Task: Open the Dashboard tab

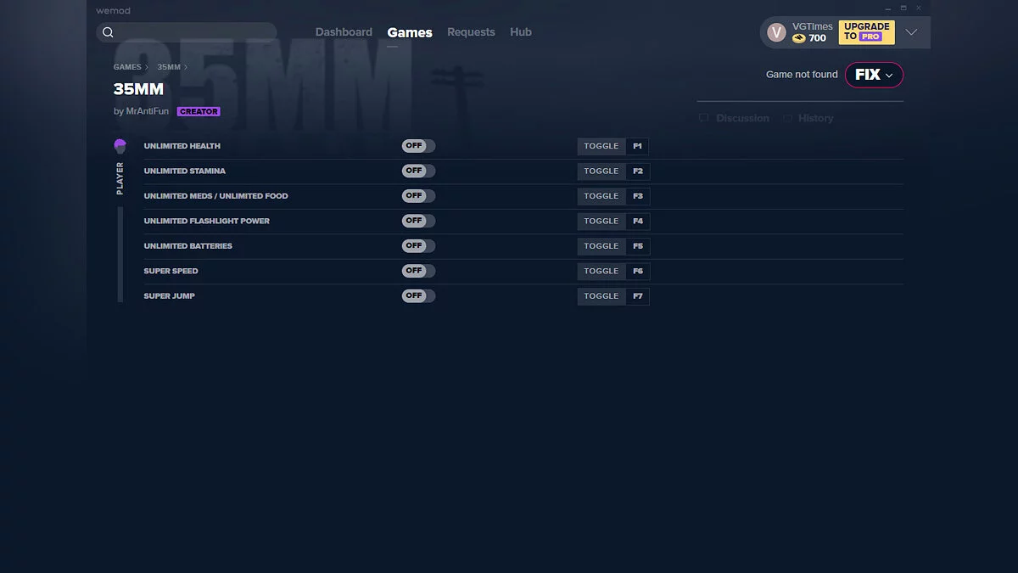Action: point(344,32)
